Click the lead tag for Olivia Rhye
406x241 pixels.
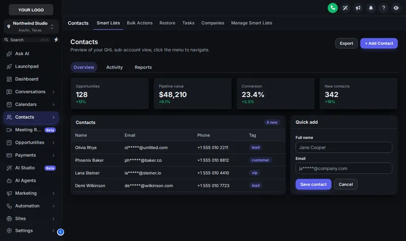point(255,148)
